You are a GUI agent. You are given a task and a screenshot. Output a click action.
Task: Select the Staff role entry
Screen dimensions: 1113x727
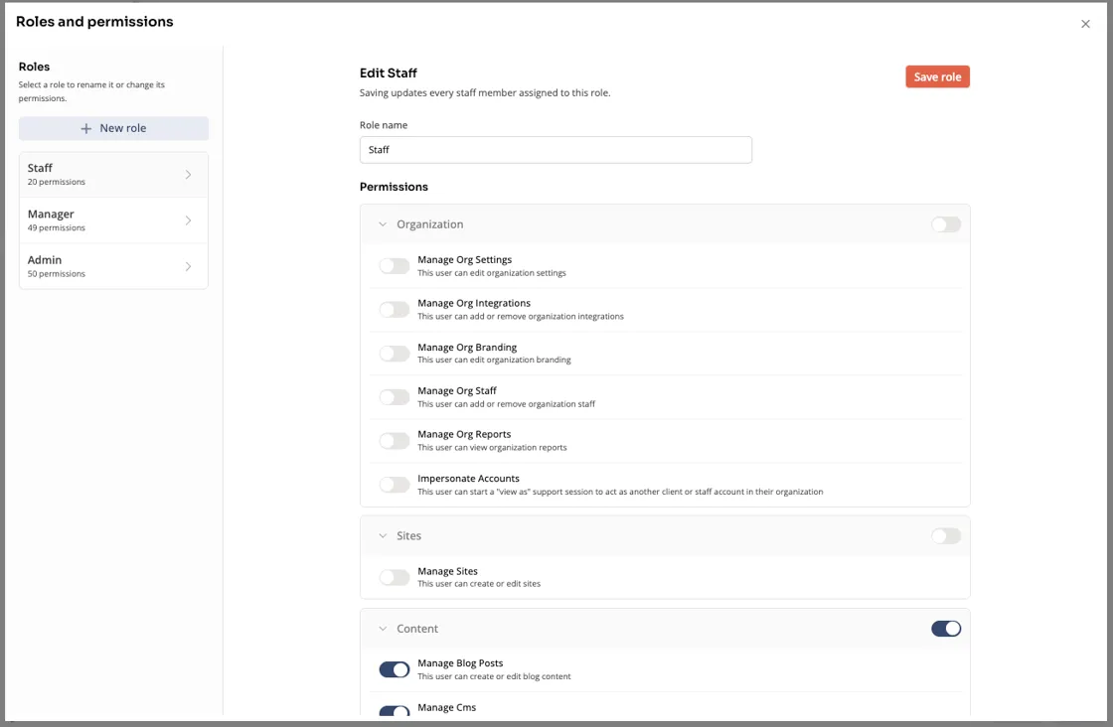113,175
